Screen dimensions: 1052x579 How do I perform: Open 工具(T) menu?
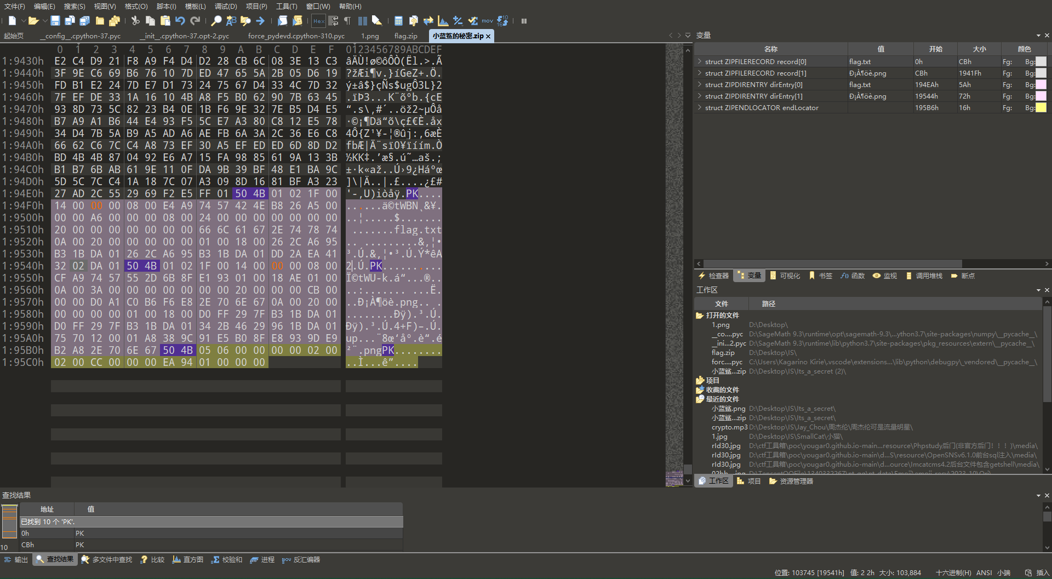(287, 6)
